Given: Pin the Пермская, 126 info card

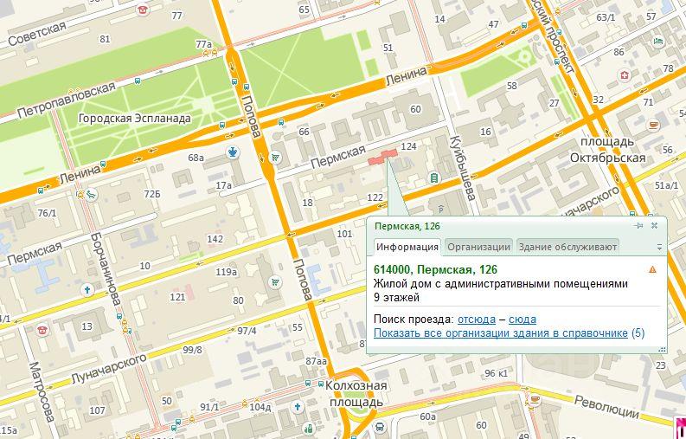Looking at the screenshot, I should (639, 226).
